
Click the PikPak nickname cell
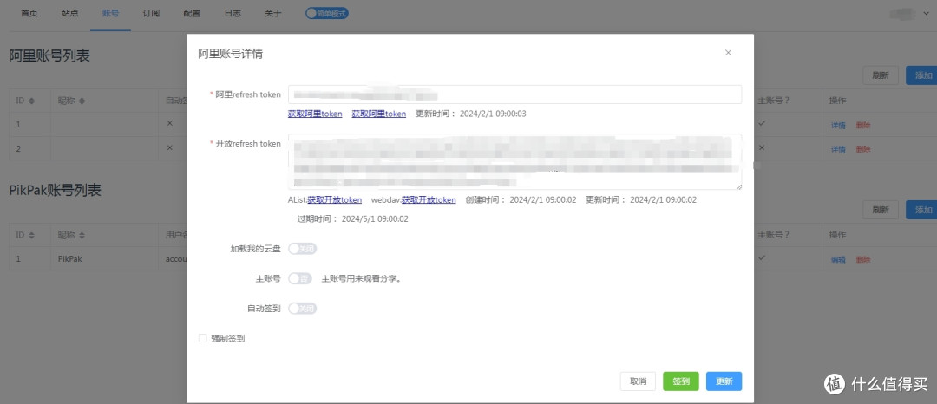pos(104,259)
